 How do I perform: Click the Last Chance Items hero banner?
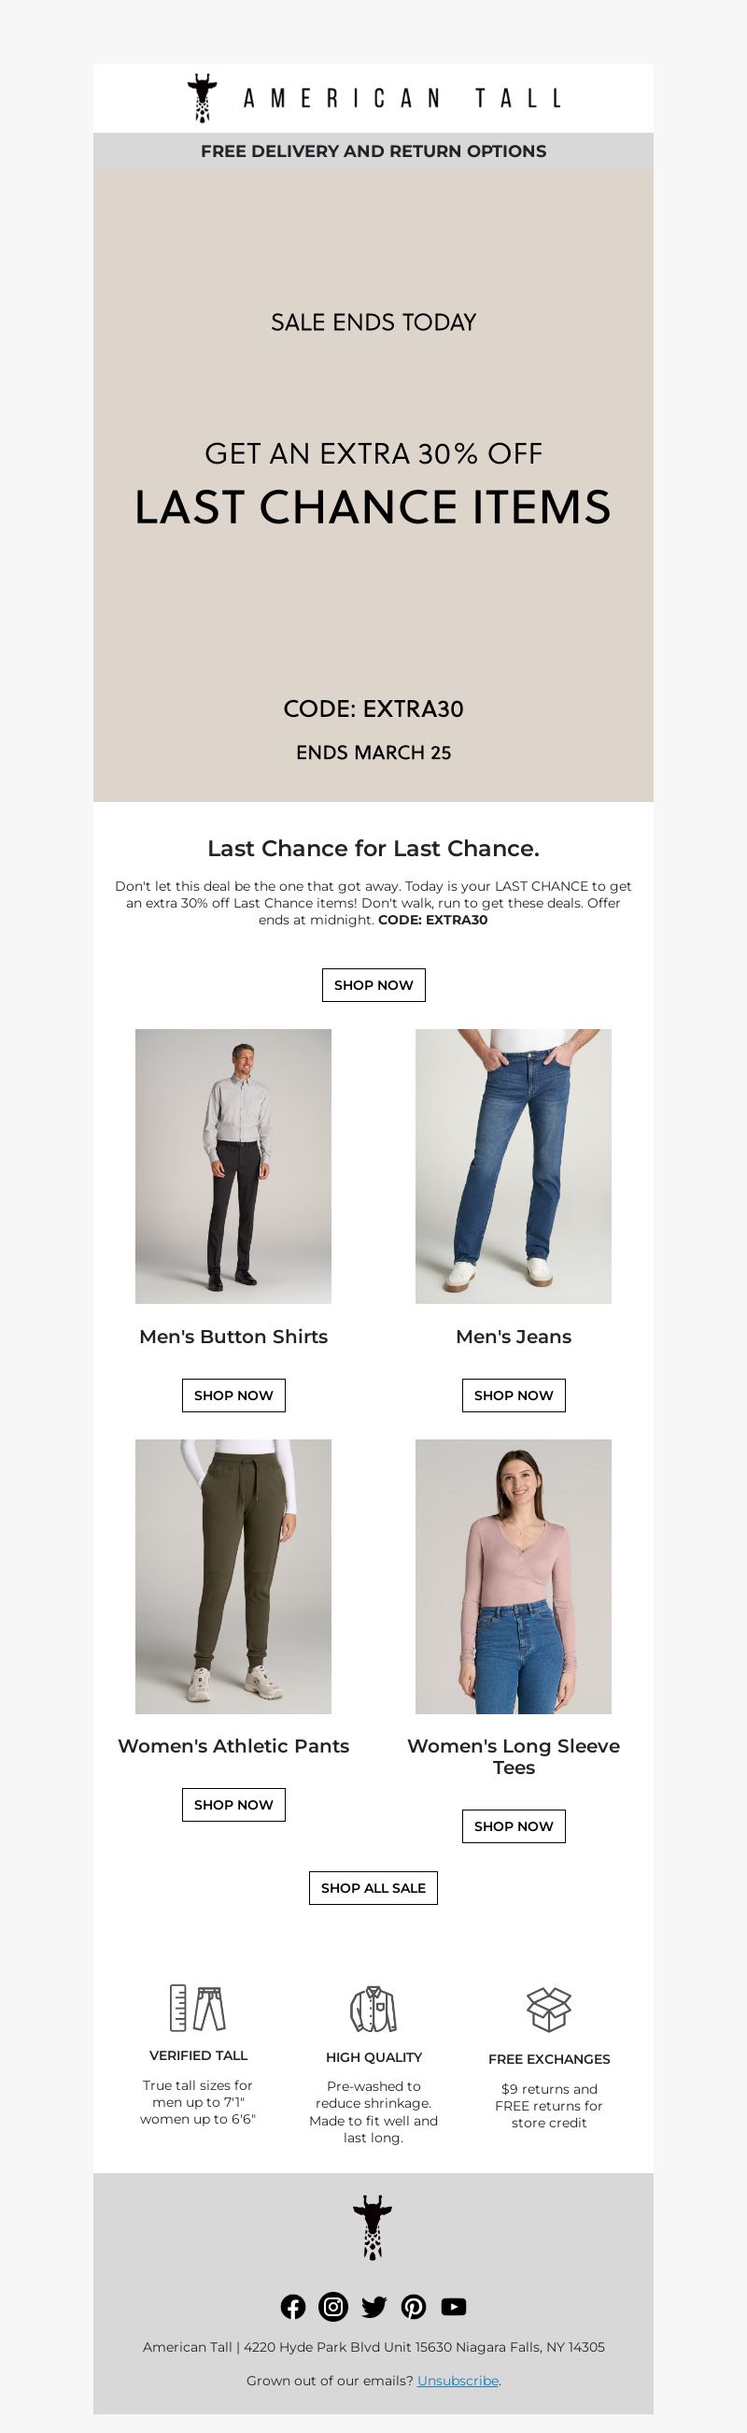pos(373,486)
